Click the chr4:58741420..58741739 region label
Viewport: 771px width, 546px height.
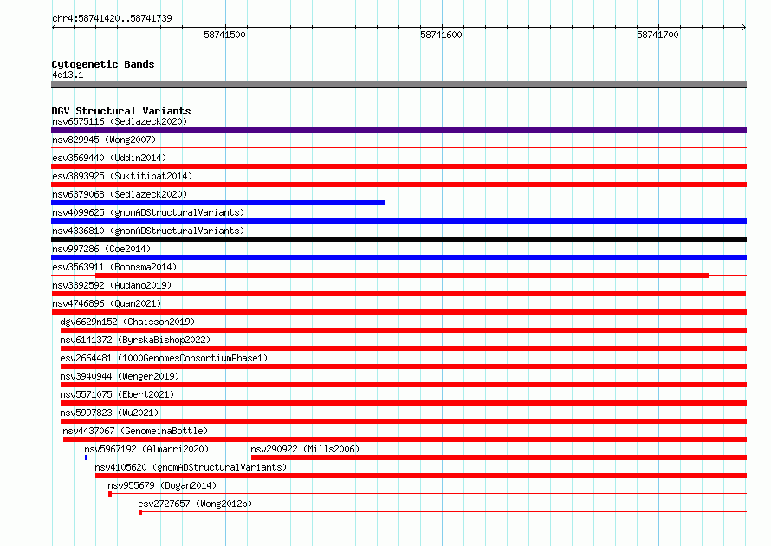[112, 18]
